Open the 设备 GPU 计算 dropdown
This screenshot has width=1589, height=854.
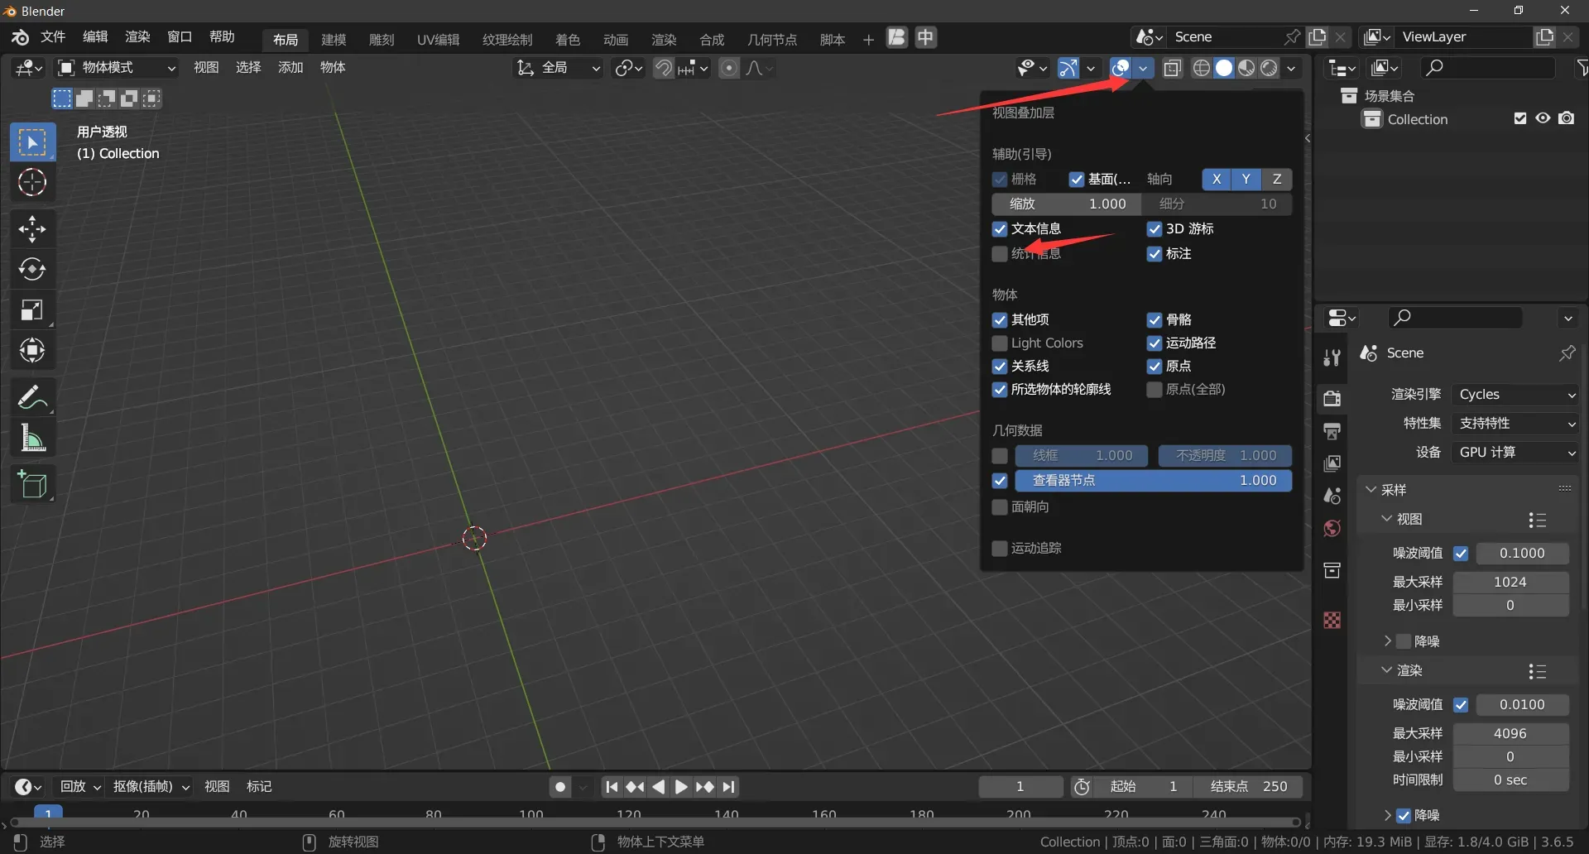coord(1515,453)
